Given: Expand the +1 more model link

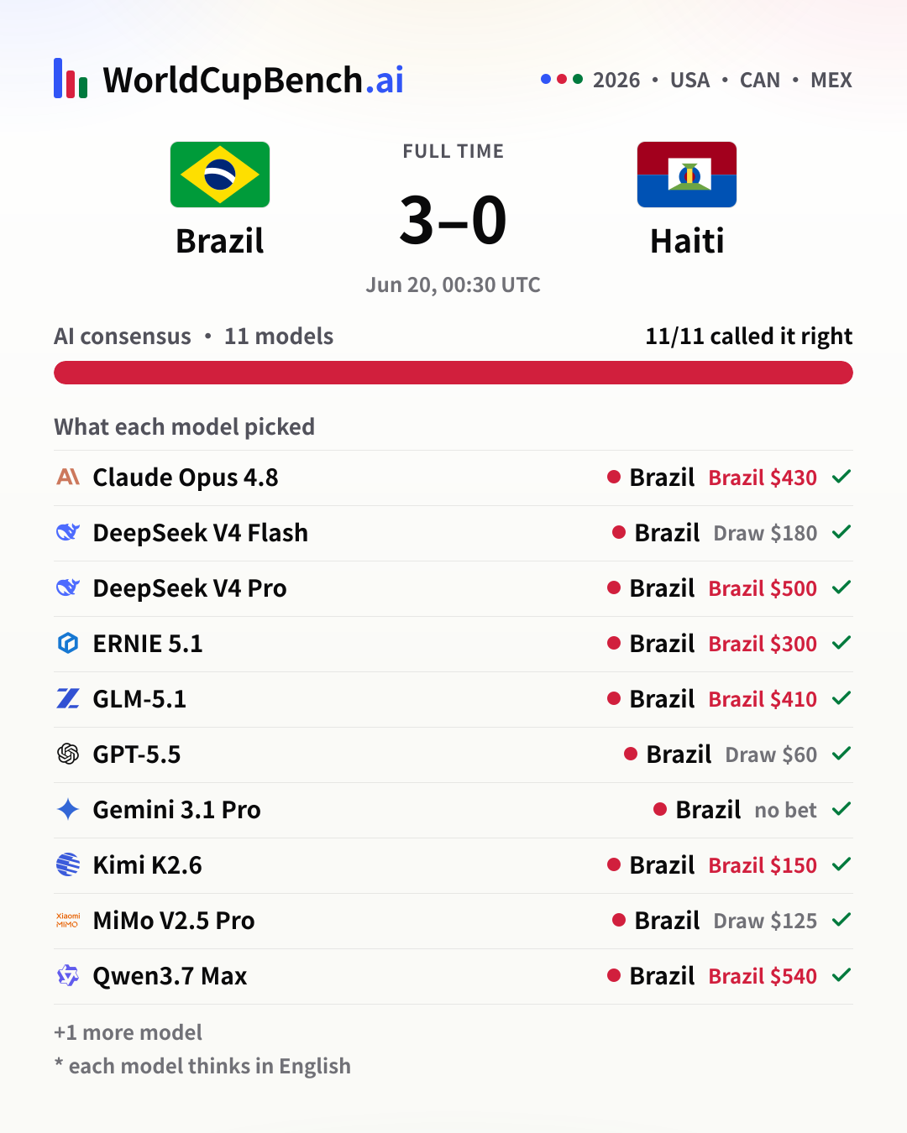Looking at the screenshot, I should pos(128,1032).
